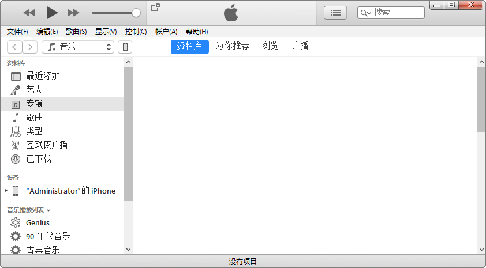Minimize the iTunes window

pyautogui.click(x=437, y=5)
